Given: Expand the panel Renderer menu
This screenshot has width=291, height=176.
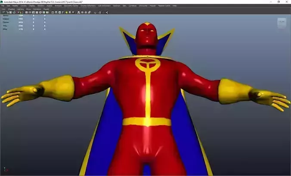Looking at the screenshot, I should (37, 9).
